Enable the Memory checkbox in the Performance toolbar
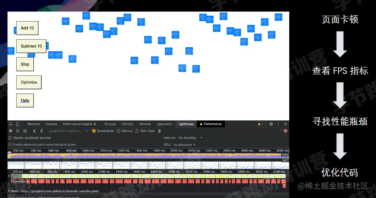 click(119, 131)
